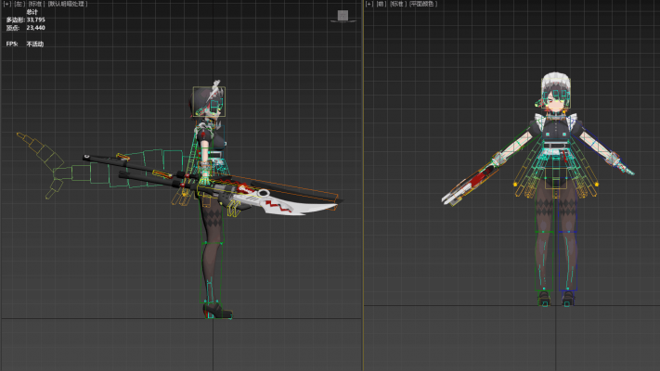This screenshot has width=660, height=371.
Task: Open the [左] left view point-of-view menu
Action: 19,4
